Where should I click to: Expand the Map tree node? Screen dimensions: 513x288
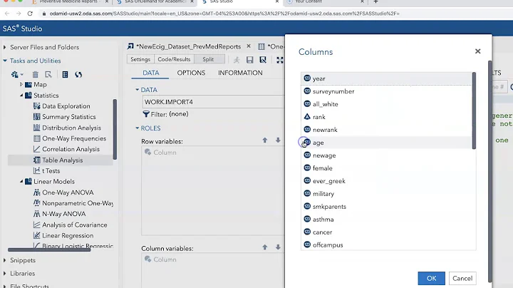[21, 84]
